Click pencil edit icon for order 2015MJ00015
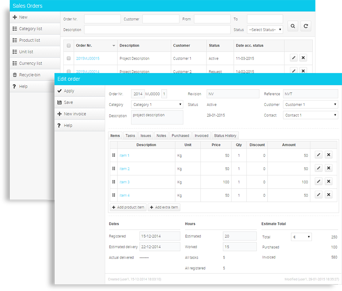The width and height of the screenshot is (342, 291). [293, 58]
